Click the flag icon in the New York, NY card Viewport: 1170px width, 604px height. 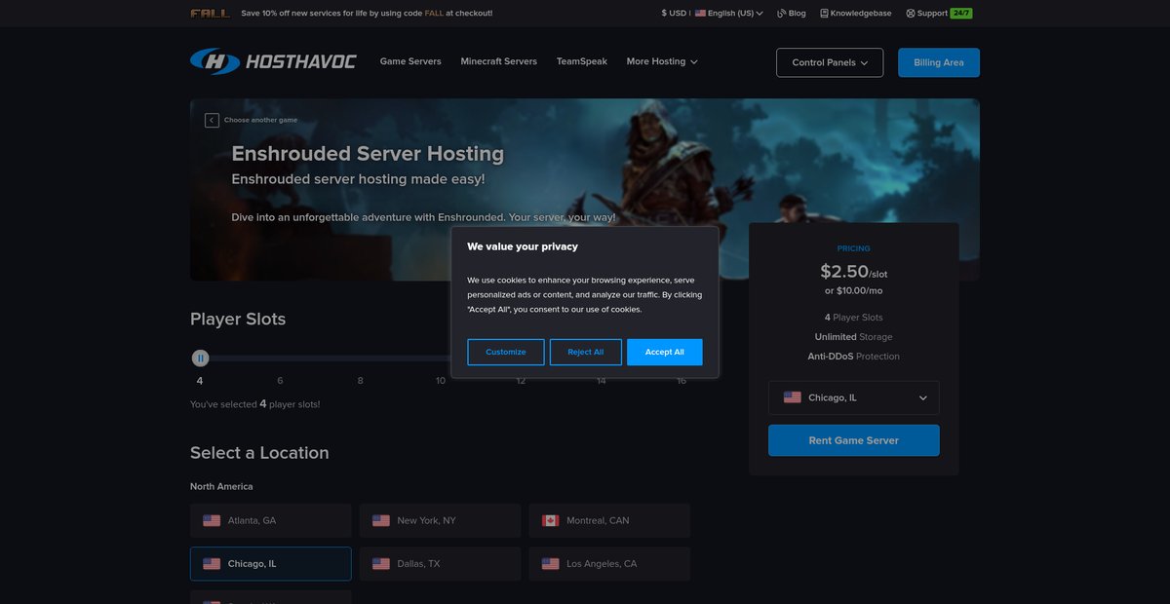coord(381,520)
